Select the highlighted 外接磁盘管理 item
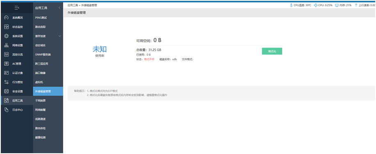The image size is (376, 154). pyautogui.click(x=48, y=91)
